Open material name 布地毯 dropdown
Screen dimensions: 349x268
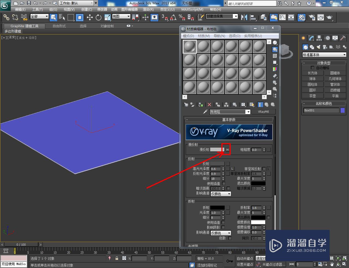tap(230, 112)
